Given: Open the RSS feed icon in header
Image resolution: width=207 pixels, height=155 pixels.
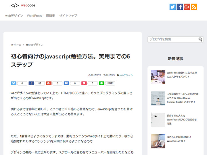Looking at the screenshot, I should (x=194, y=7).
